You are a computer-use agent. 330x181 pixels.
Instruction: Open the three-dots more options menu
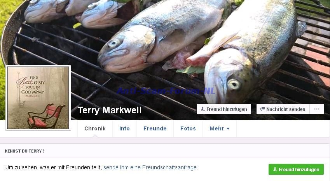tap(316, 109)
